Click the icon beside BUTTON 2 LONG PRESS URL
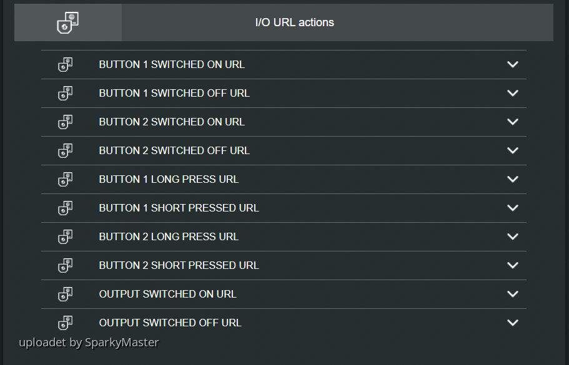This screenshot has height=365, width=569. coord(66,236)
